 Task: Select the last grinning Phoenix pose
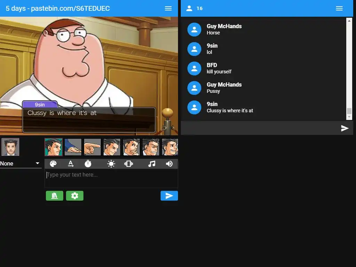[x=170, y=147]
